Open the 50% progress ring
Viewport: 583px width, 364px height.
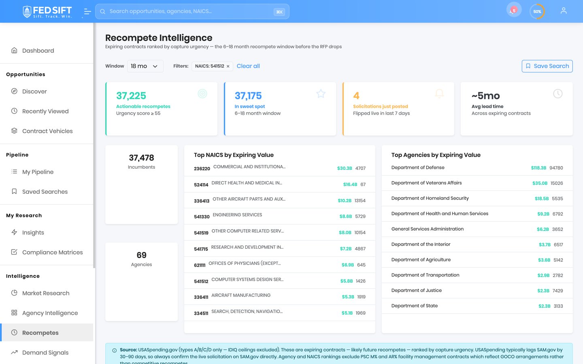tap(537, 11)
